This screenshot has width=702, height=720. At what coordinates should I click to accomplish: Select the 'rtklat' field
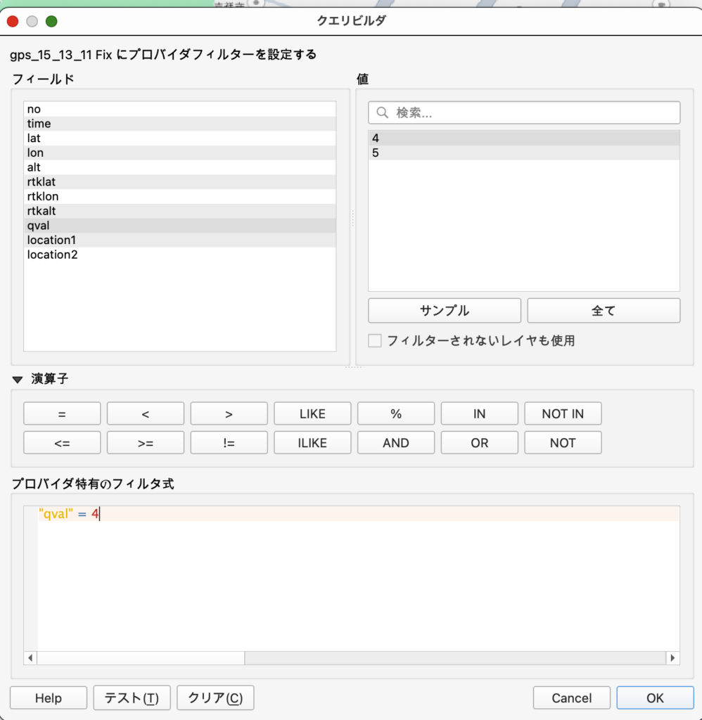pyautogui.click(x=179, y=182)
